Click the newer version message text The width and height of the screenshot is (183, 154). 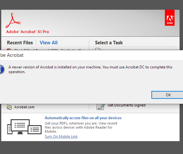point(90,69)
